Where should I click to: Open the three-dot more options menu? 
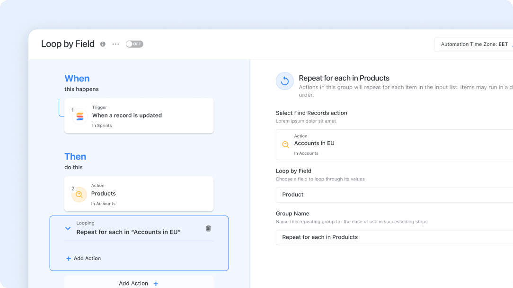(x=115, y=44)
